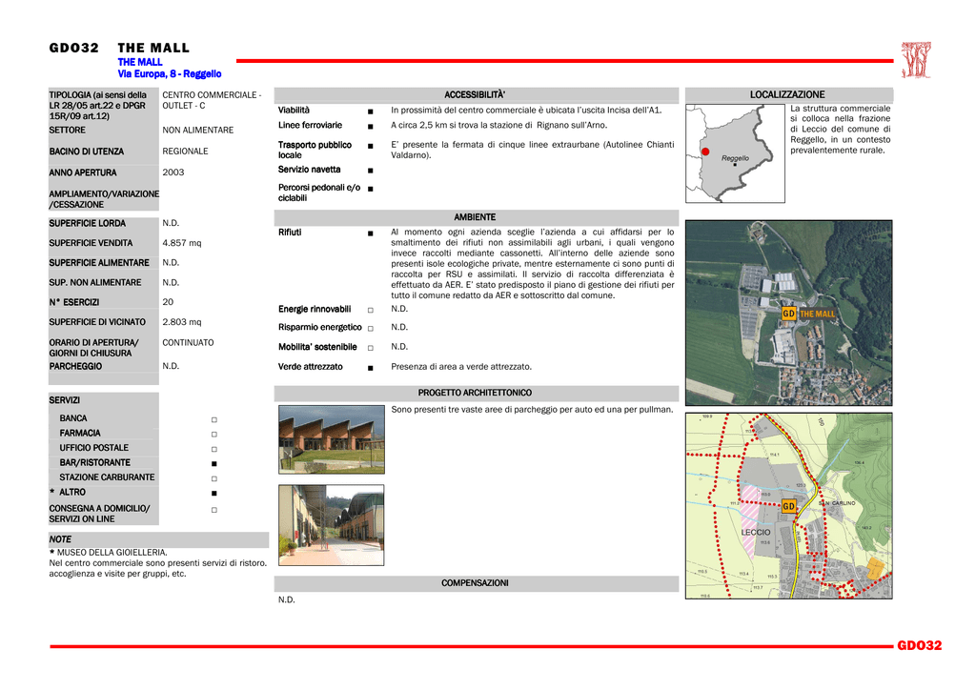Screen dimensions: 976x690
Task: Click the MUSEO DELLA GIOIELLERIA note
Action: tap(109, 553)
